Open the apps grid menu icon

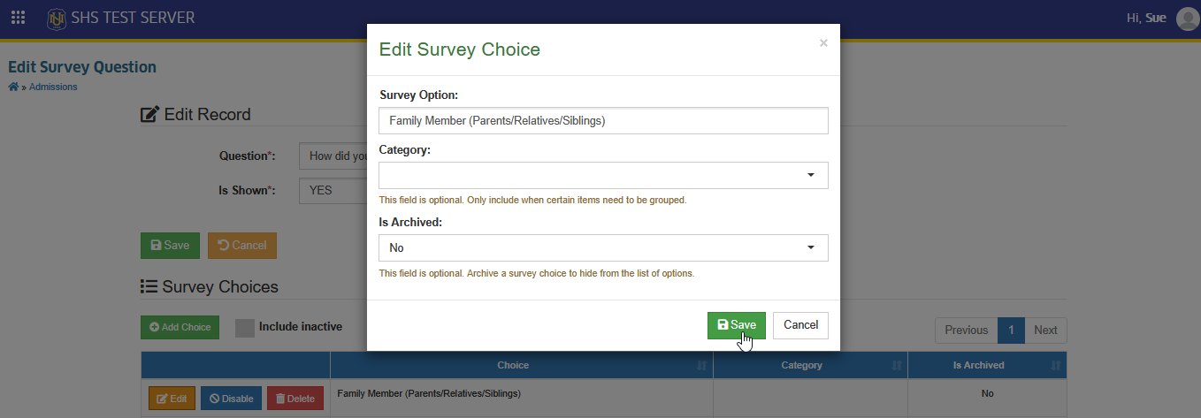[18, 18]
